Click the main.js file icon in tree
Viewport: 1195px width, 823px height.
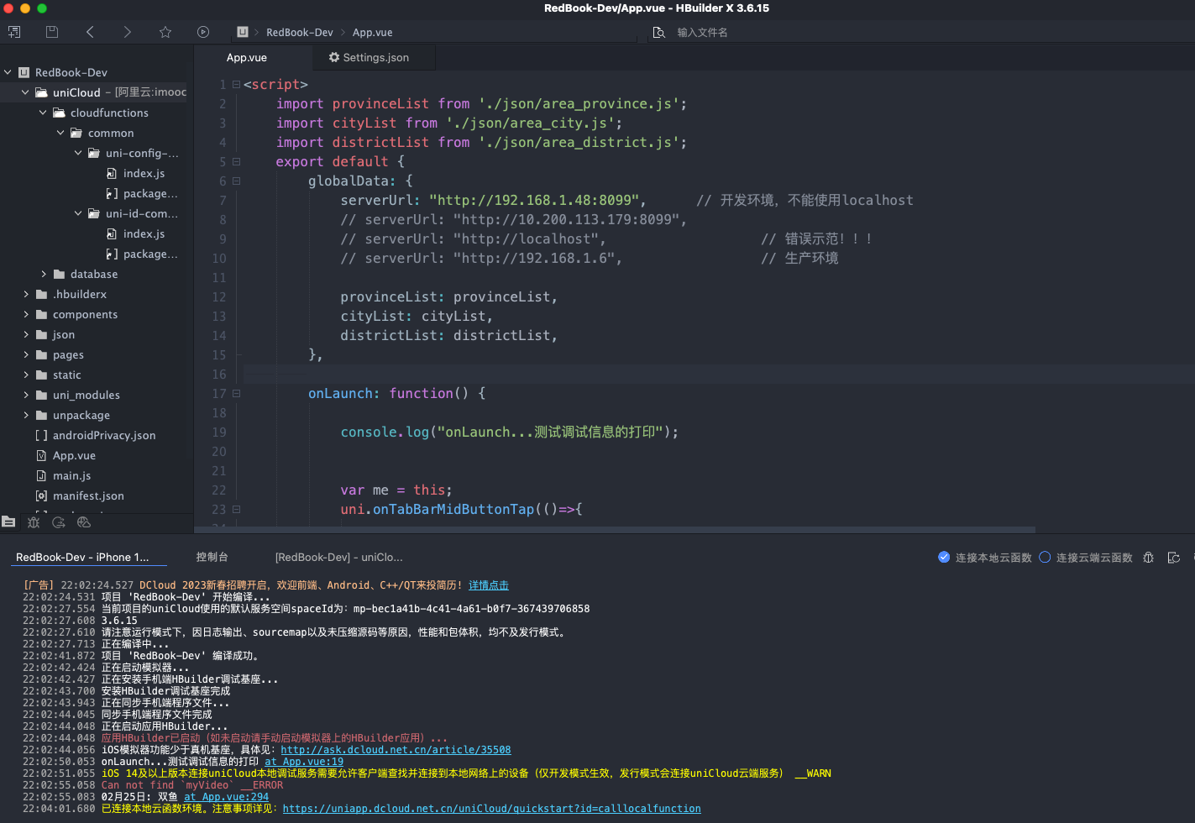pos(41,475)
